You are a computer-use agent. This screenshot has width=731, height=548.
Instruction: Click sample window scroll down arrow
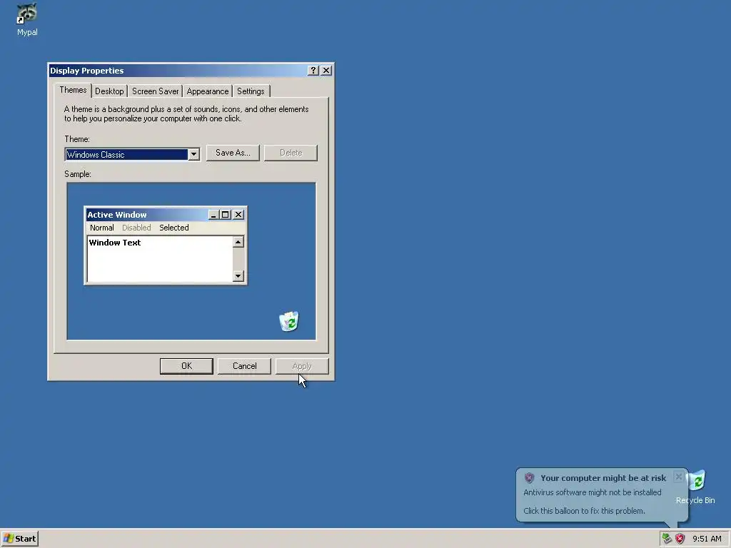(238, 276)
